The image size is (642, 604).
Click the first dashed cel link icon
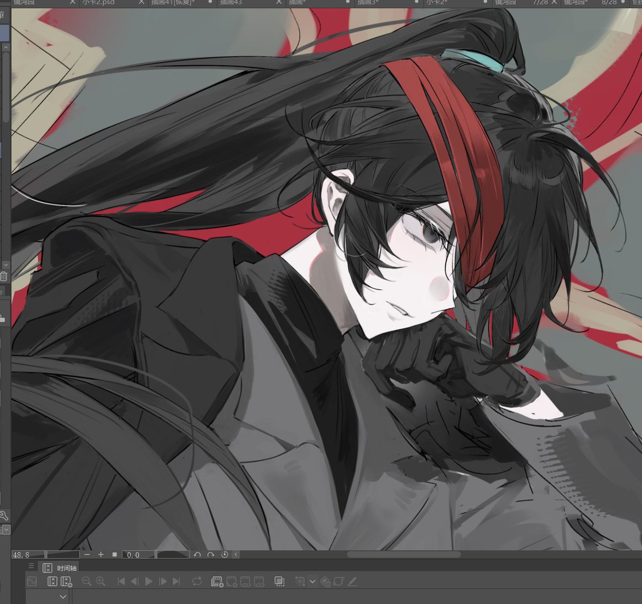[246, 581]
